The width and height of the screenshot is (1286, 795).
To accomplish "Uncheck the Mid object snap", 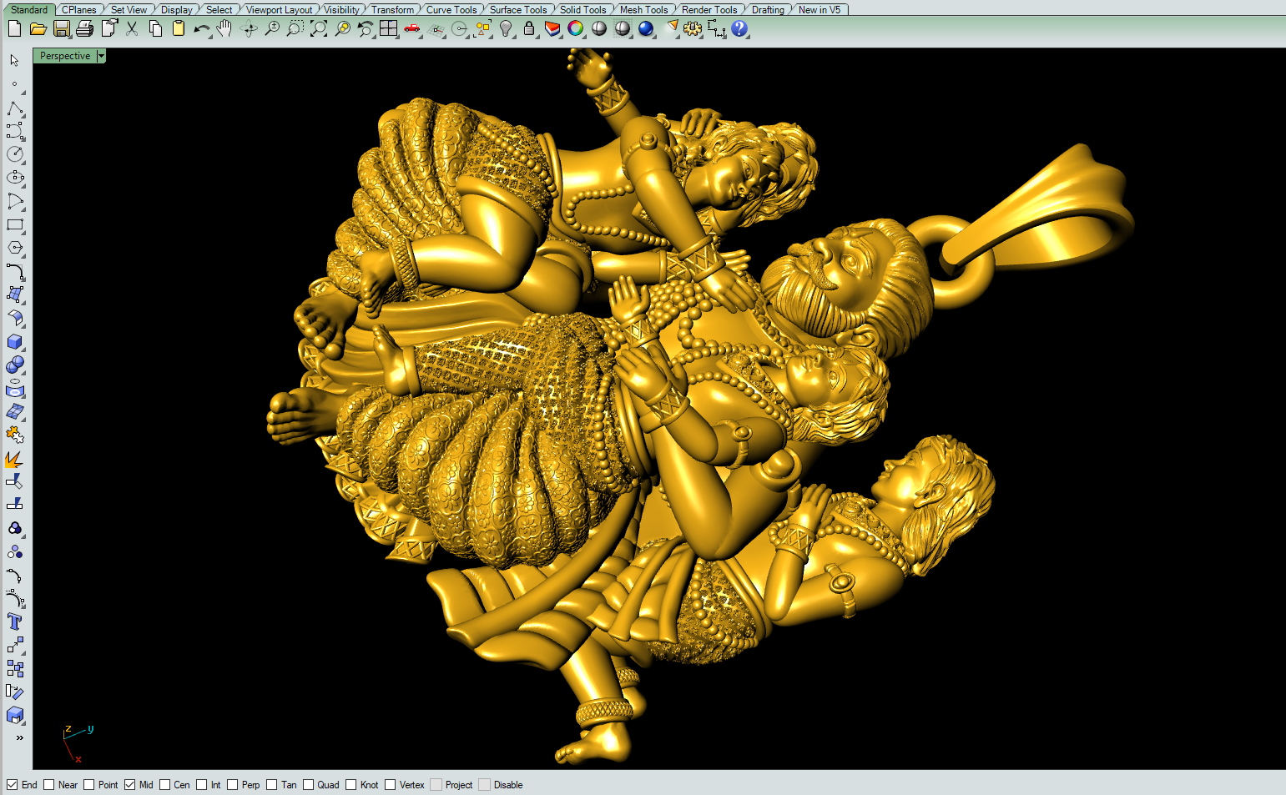I will pos(129,785).
